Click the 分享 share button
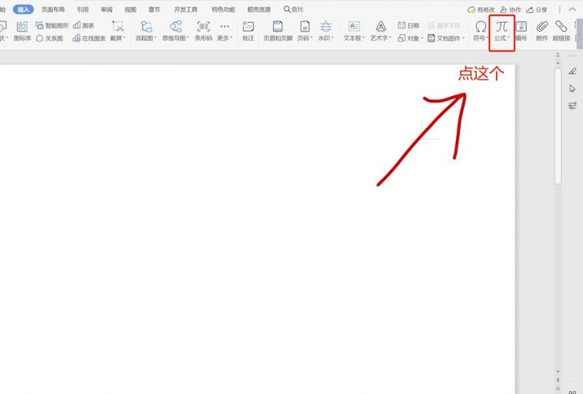This screenshot has height=394, width=583. click(536, 9)
